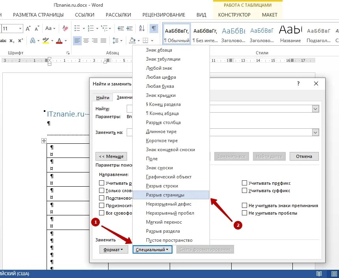Image resolution: width=339 pixels, height=278 pixels.
Task: Toggle the Произносится как checkbox
Action: coord(101,206)
